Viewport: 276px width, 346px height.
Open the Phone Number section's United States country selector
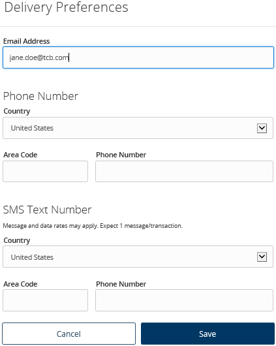point(138,128)
